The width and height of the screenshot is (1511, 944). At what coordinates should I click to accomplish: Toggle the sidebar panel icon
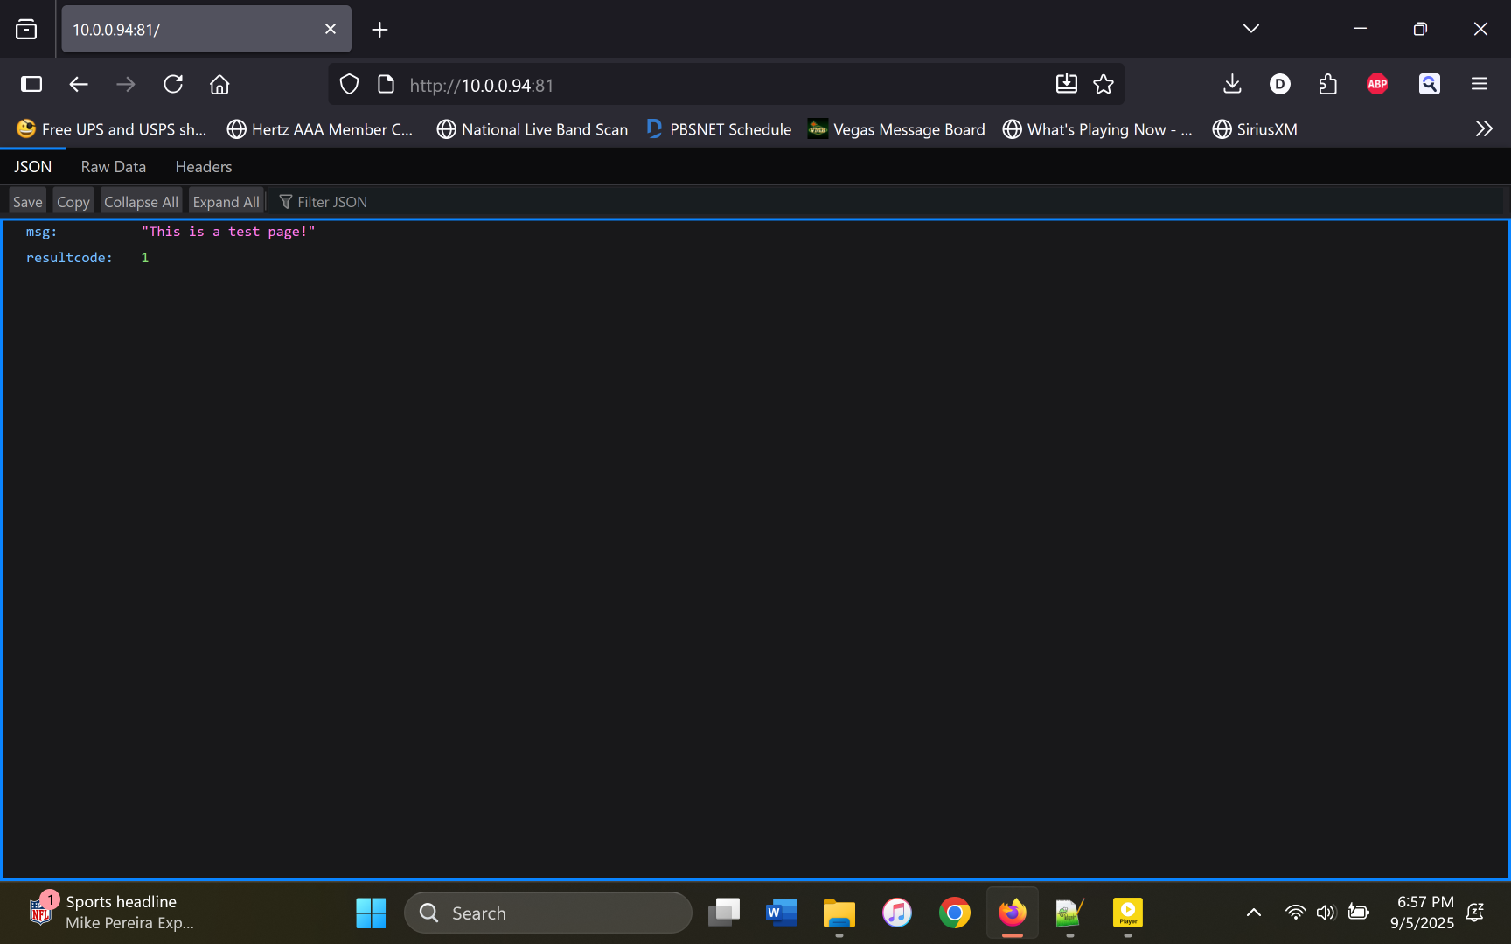point(31,84)
